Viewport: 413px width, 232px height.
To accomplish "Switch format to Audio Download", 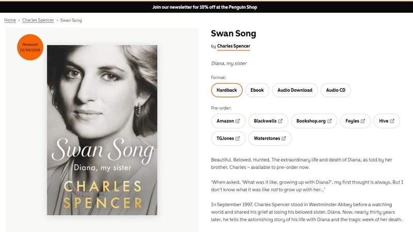I will [x=295, y=90].
